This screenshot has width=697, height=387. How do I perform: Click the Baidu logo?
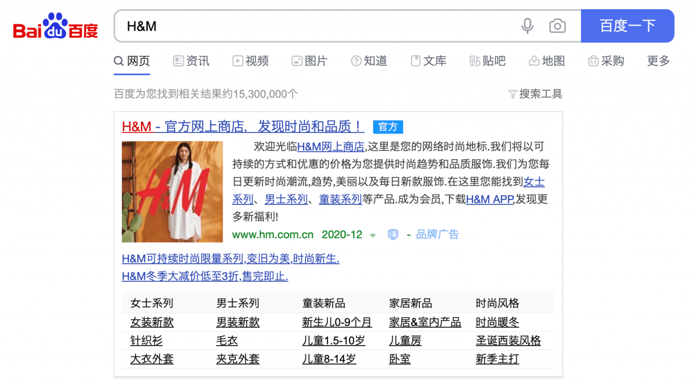(56, 26)
